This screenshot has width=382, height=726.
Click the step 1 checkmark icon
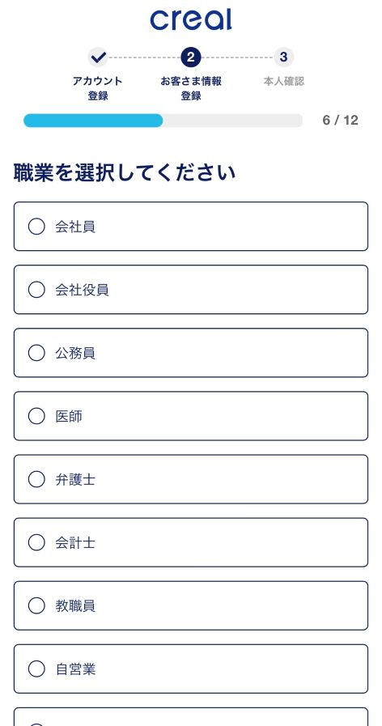(x=98, y=57)
